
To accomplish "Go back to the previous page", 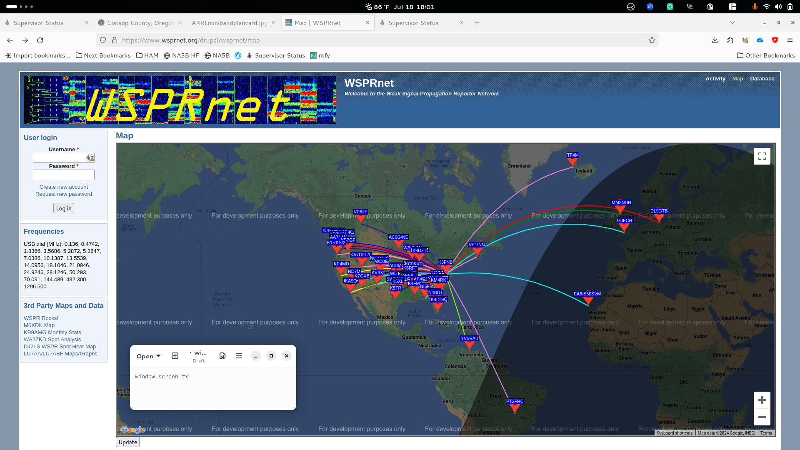I will [x=10, y=40].
